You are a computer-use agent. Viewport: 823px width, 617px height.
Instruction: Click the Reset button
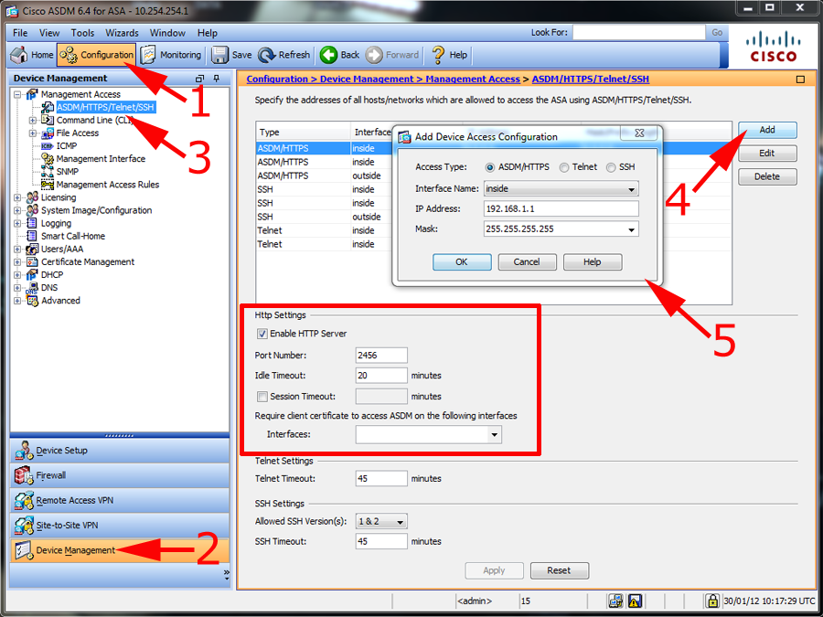(x=560, y=570)
